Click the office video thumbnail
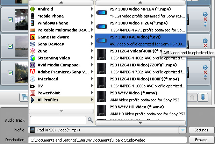The image size is (215, 144). (22, 20)
